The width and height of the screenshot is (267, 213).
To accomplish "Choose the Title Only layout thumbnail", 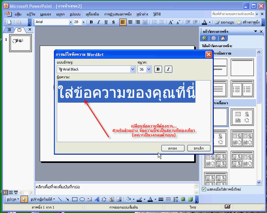I will click(x=242, y=67).
